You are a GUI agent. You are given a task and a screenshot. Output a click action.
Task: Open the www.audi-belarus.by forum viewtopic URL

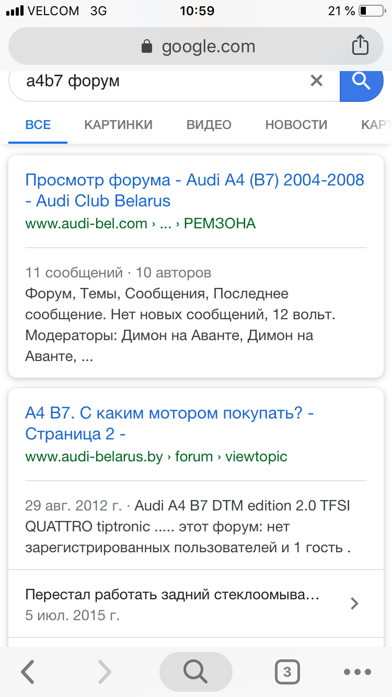(156, 457)
